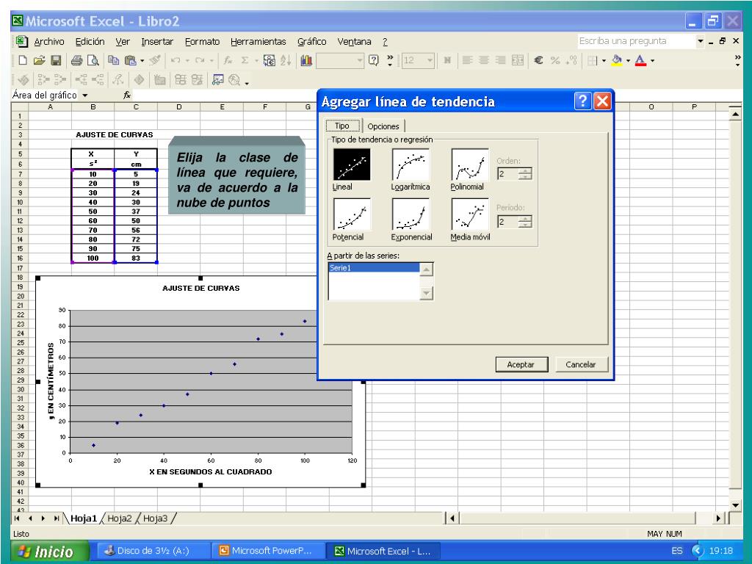Image resolution: width=752 pixels, height=564 pixels.
Task: Switch to the Opciones tab
Action: (x=383, y=126)
